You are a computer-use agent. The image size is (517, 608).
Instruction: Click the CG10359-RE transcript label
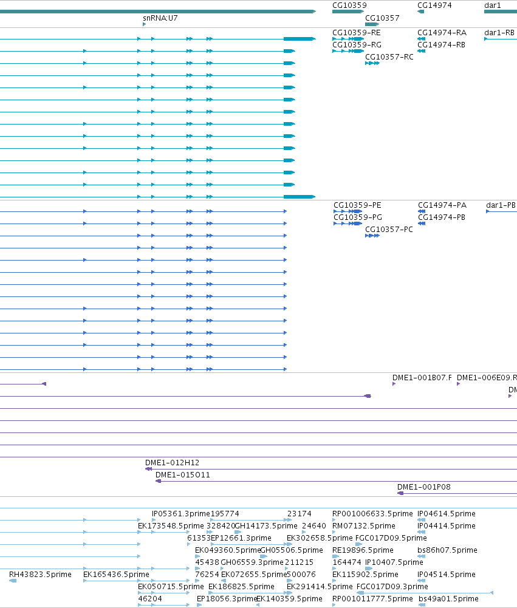click(357, 33)
